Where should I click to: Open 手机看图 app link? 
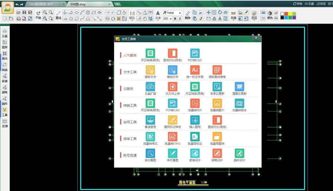(172, 155)
